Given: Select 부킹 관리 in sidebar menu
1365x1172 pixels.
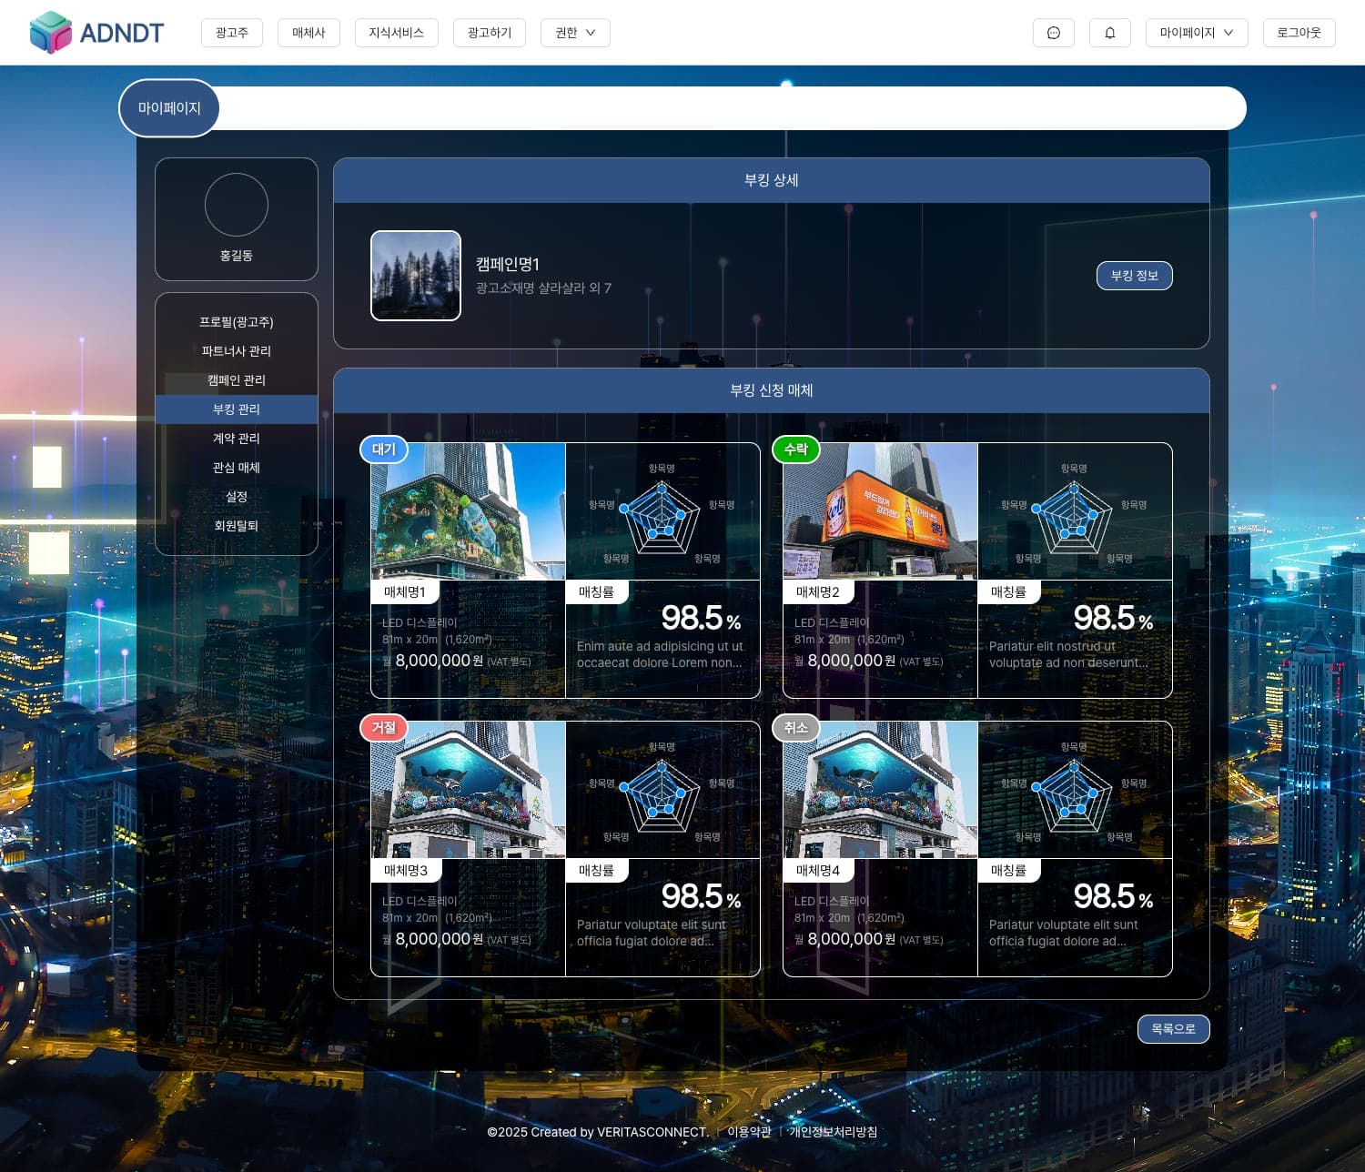Looking at the screenshot, I should pyautogui.click(x=237, y=409).
